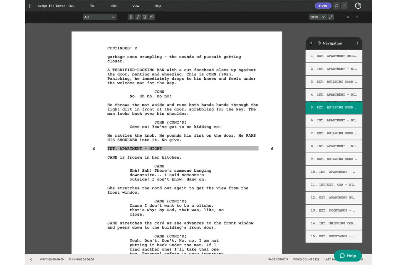399x266 pixels.
Task: Click the CONTINUED: 2 line in the script
Action: (122, 48)
